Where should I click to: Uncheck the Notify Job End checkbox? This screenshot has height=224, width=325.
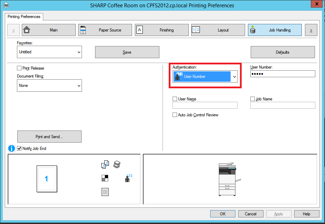(x=19, y=149)
